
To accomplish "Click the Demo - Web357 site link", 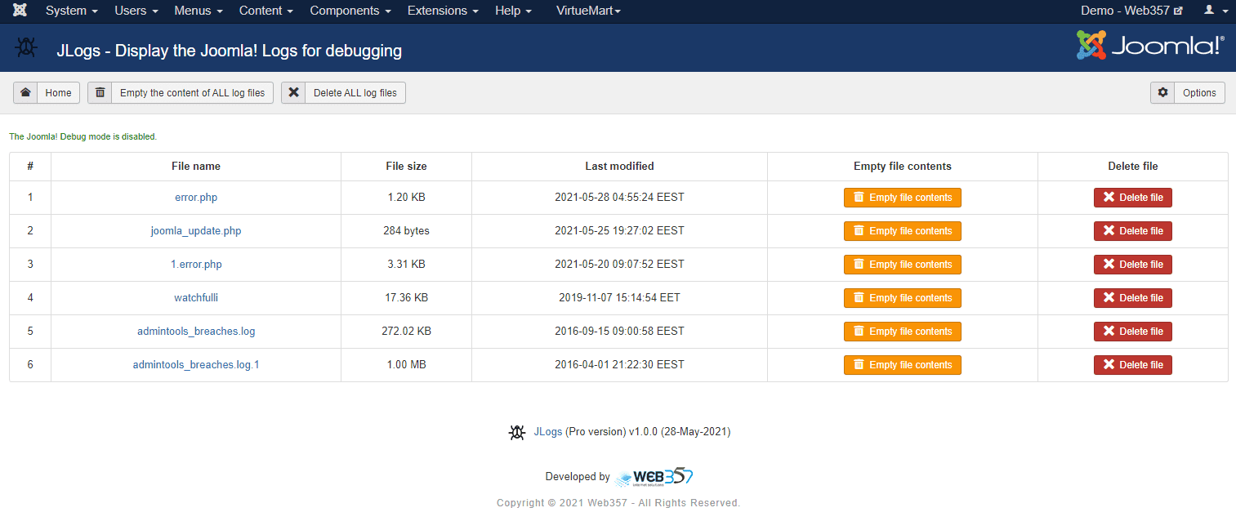I will click(1131, 11).
